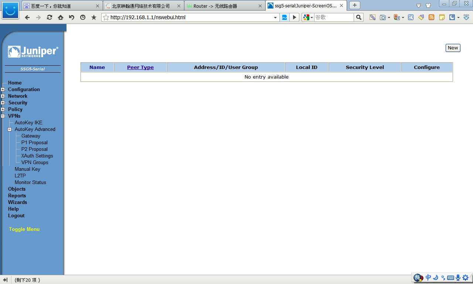Open the sticky note icon in toolbar
Viewport: 473px width, 284px height.
(442, 17)
